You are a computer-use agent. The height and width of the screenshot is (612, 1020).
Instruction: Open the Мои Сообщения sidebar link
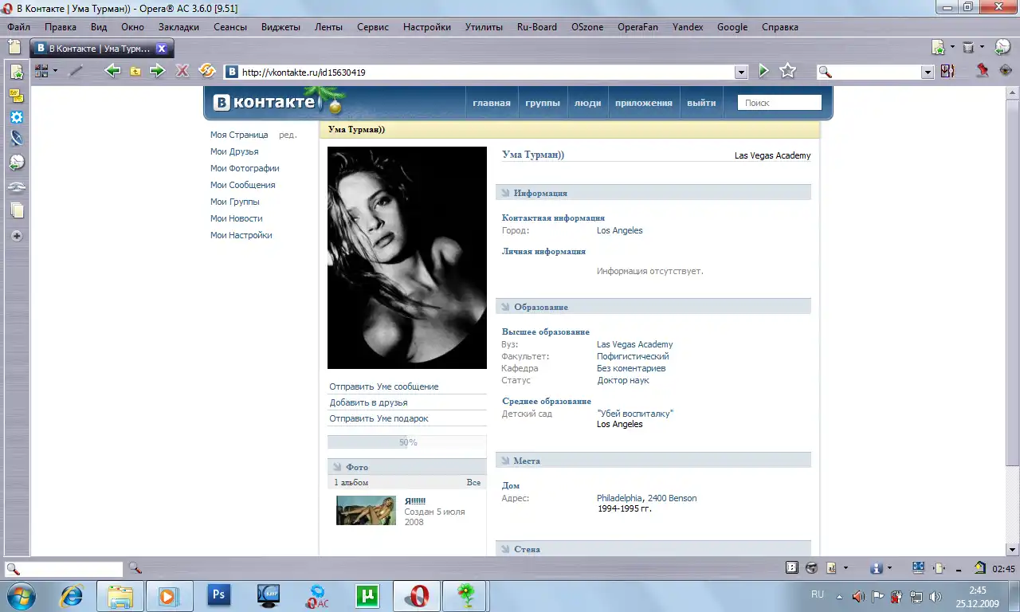[242, 185]
